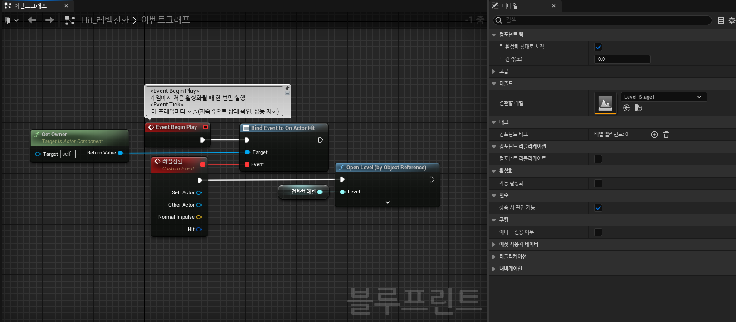Collapse the 디폴트 section

(494, 84)
